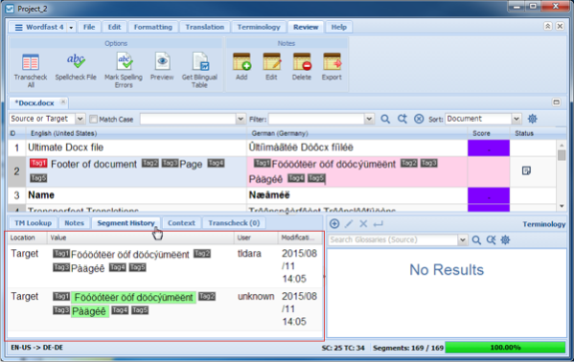Expand the Sort Document dropdown
This screenshot has height=362, width=574.
pyautogui.click(x=517, y=119)
